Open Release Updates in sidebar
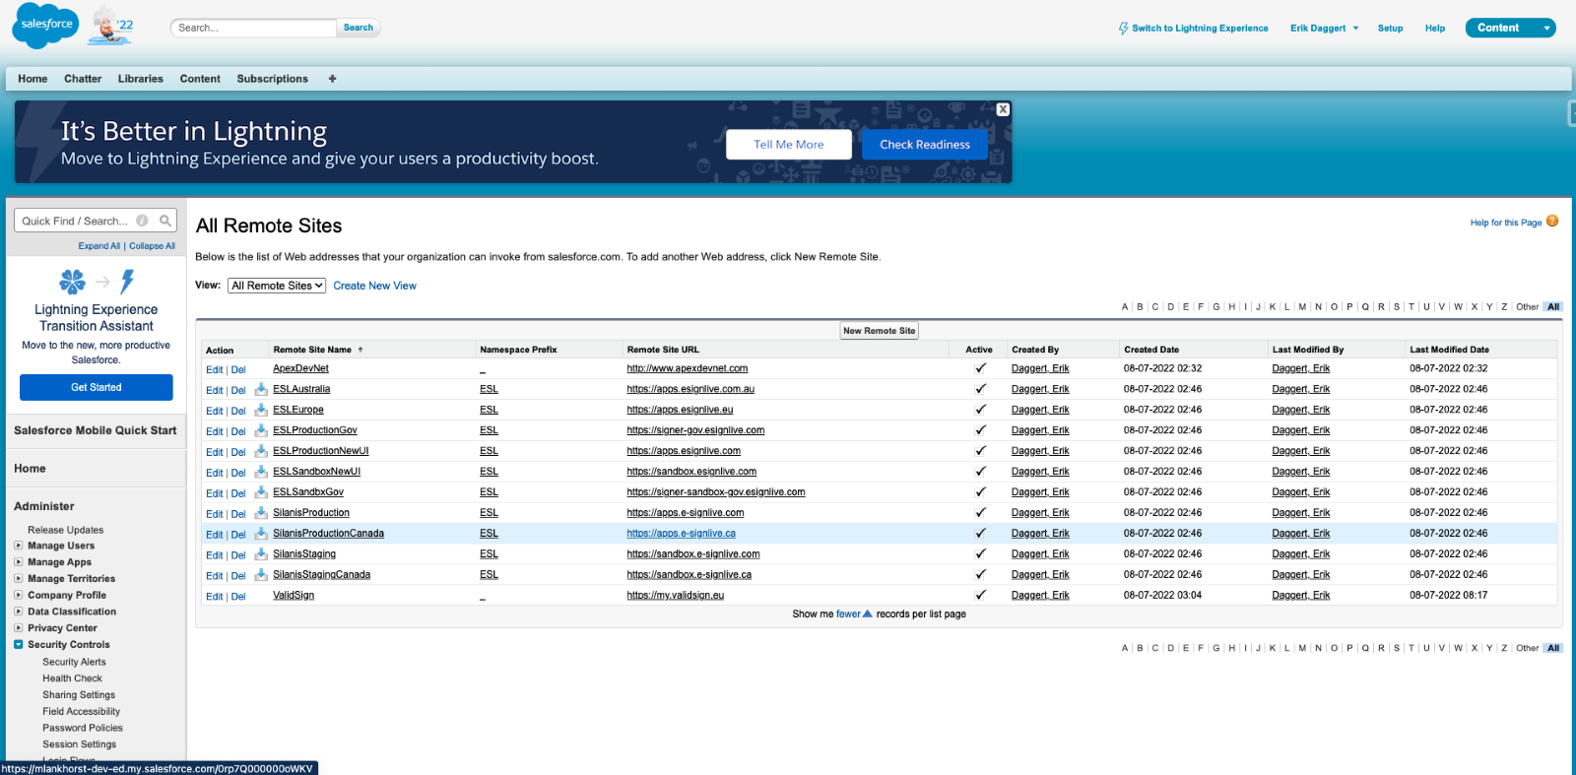 click(65, 530)
